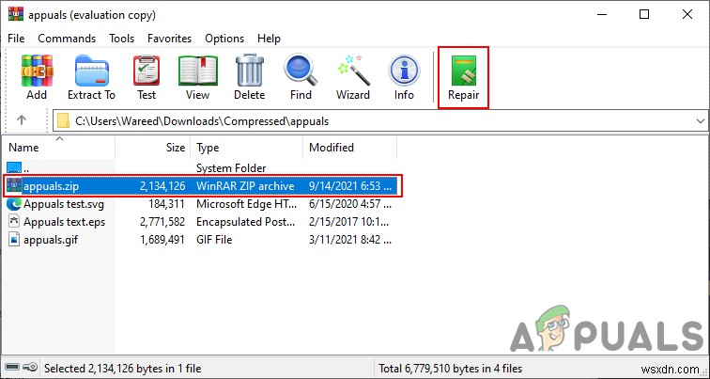
Task: Open the Options menu
Action: point(224,39)
